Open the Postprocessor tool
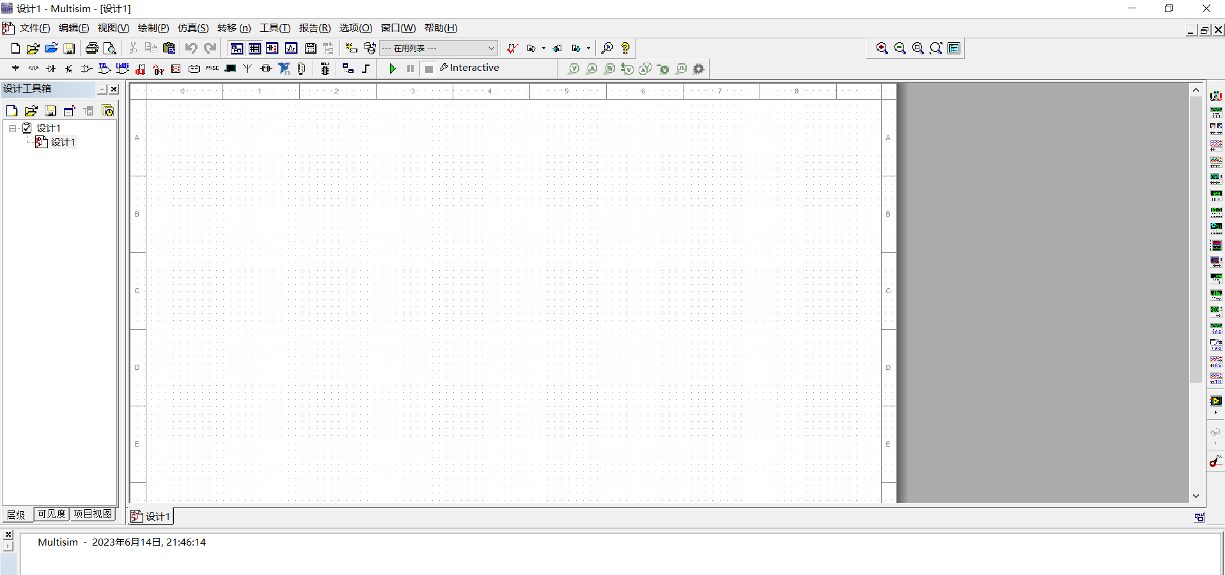Screen dimensions: 1225x575 click(311, 48)
